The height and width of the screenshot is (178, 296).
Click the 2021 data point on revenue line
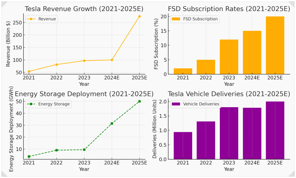[29, 71]
